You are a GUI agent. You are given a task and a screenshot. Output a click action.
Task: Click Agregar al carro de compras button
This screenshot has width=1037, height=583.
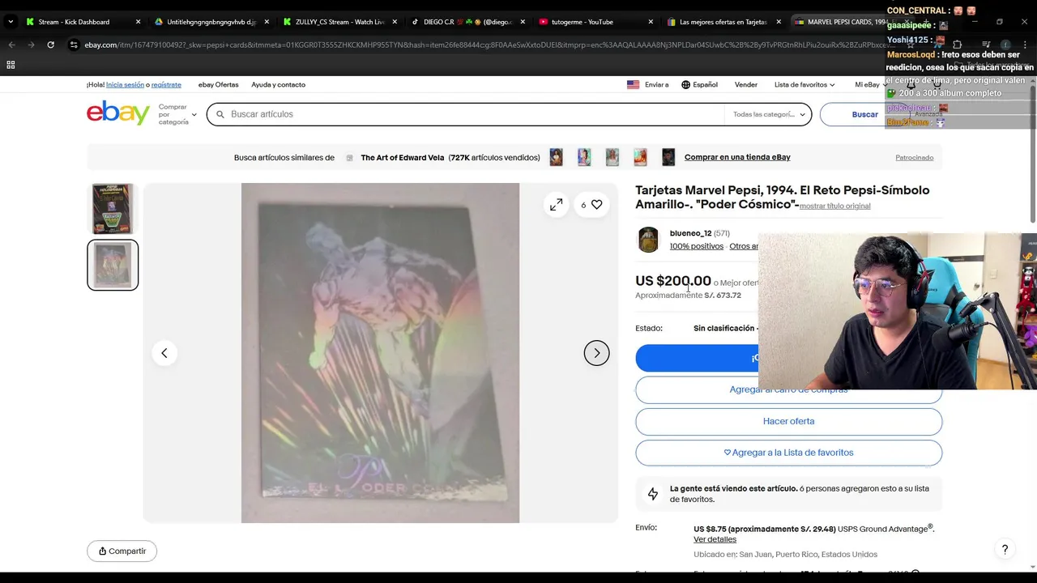pyautogui.click(x=788, y=390)
